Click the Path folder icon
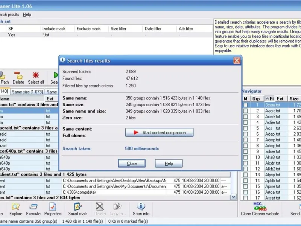This screenshot has height=226, width=301. pos(2,76)
